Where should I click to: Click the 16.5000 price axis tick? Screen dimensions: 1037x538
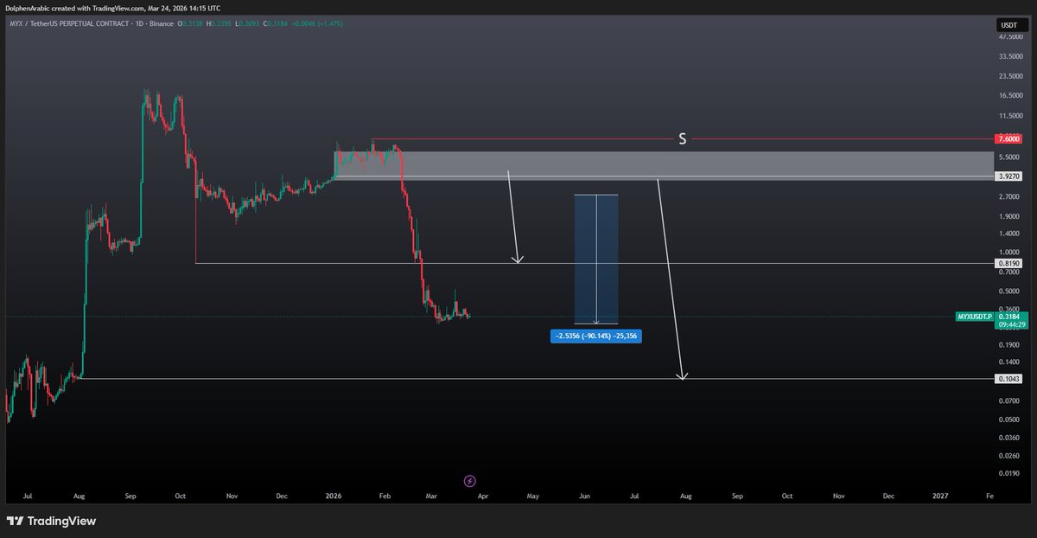pyautogui.click(x=1011, y=96)
